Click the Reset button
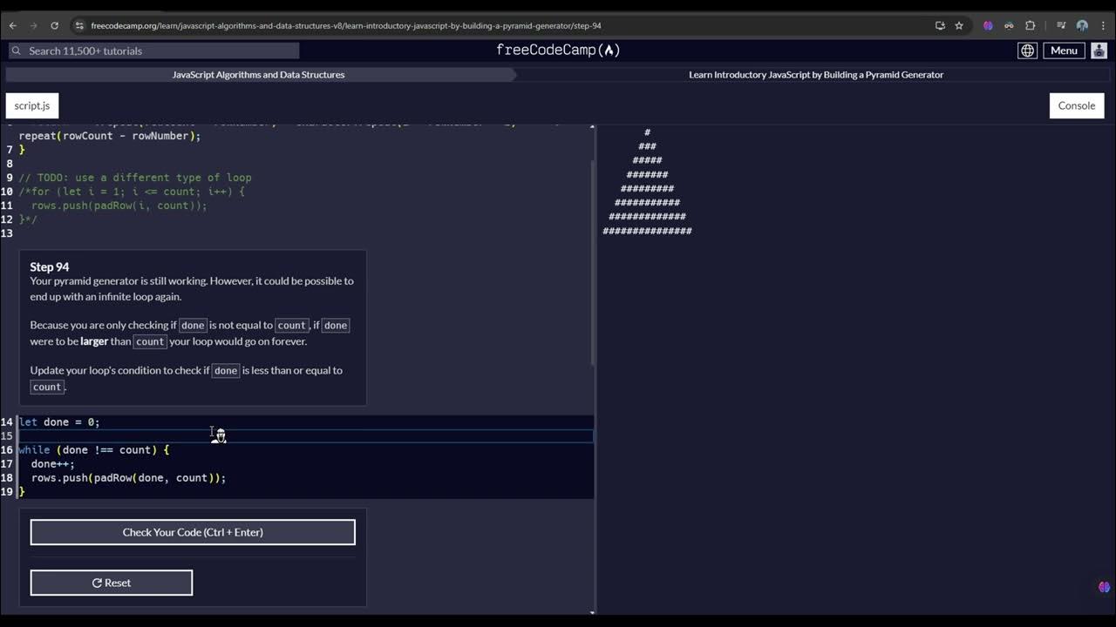 click(x=112, y=583)
